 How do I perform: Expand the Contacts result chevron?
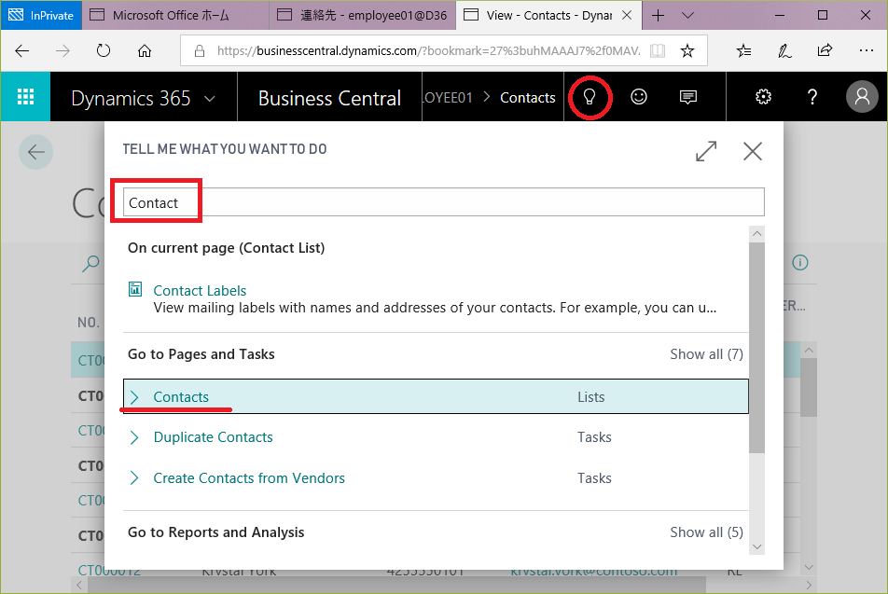134,397
